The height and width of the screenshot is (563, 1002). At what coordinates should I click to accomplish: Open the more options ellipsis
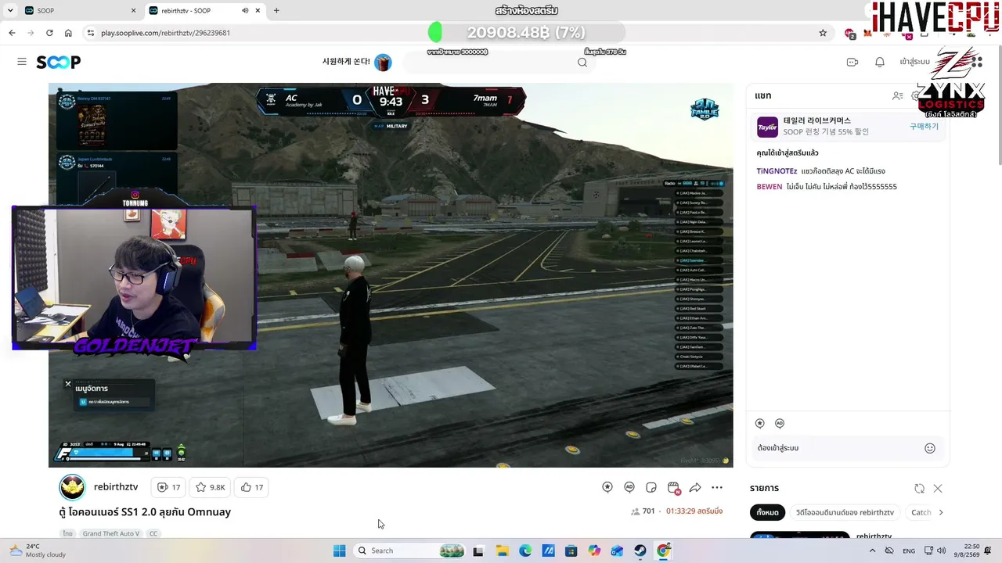point(717,487)
